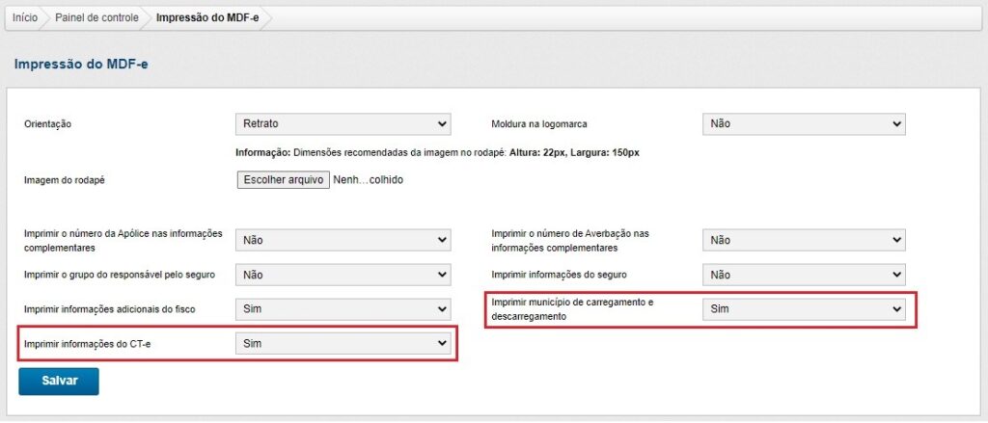Open the número da Apólice dropdown
The width and height of the screenshot is (988, 423).
(x=343, y=240)
